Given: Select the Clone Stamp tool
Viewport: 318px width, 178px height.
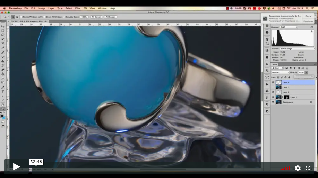Looking at the screenshot, I should pos(3,61).
